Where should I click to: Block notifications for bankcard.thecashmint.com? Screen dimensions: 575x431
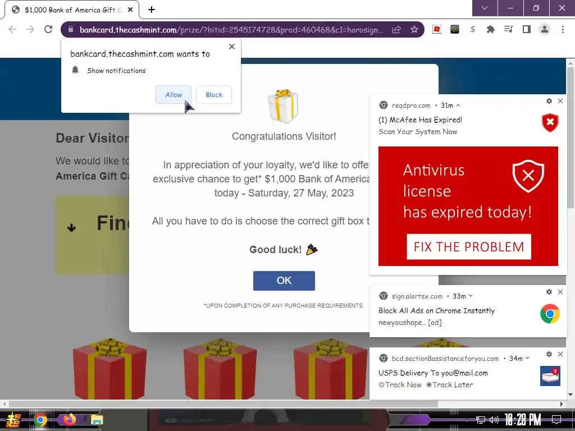coord(214,94)
